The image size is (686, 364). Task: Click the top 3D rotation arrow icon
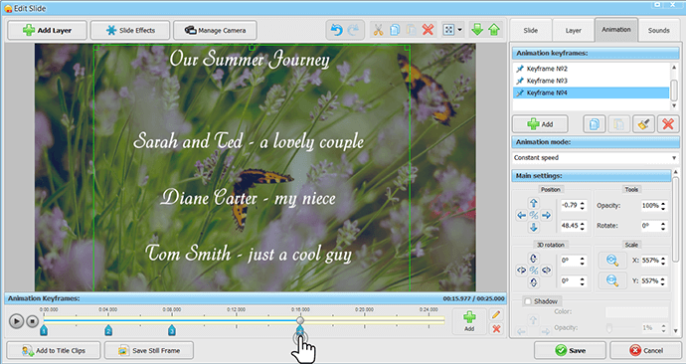point(534,259)
